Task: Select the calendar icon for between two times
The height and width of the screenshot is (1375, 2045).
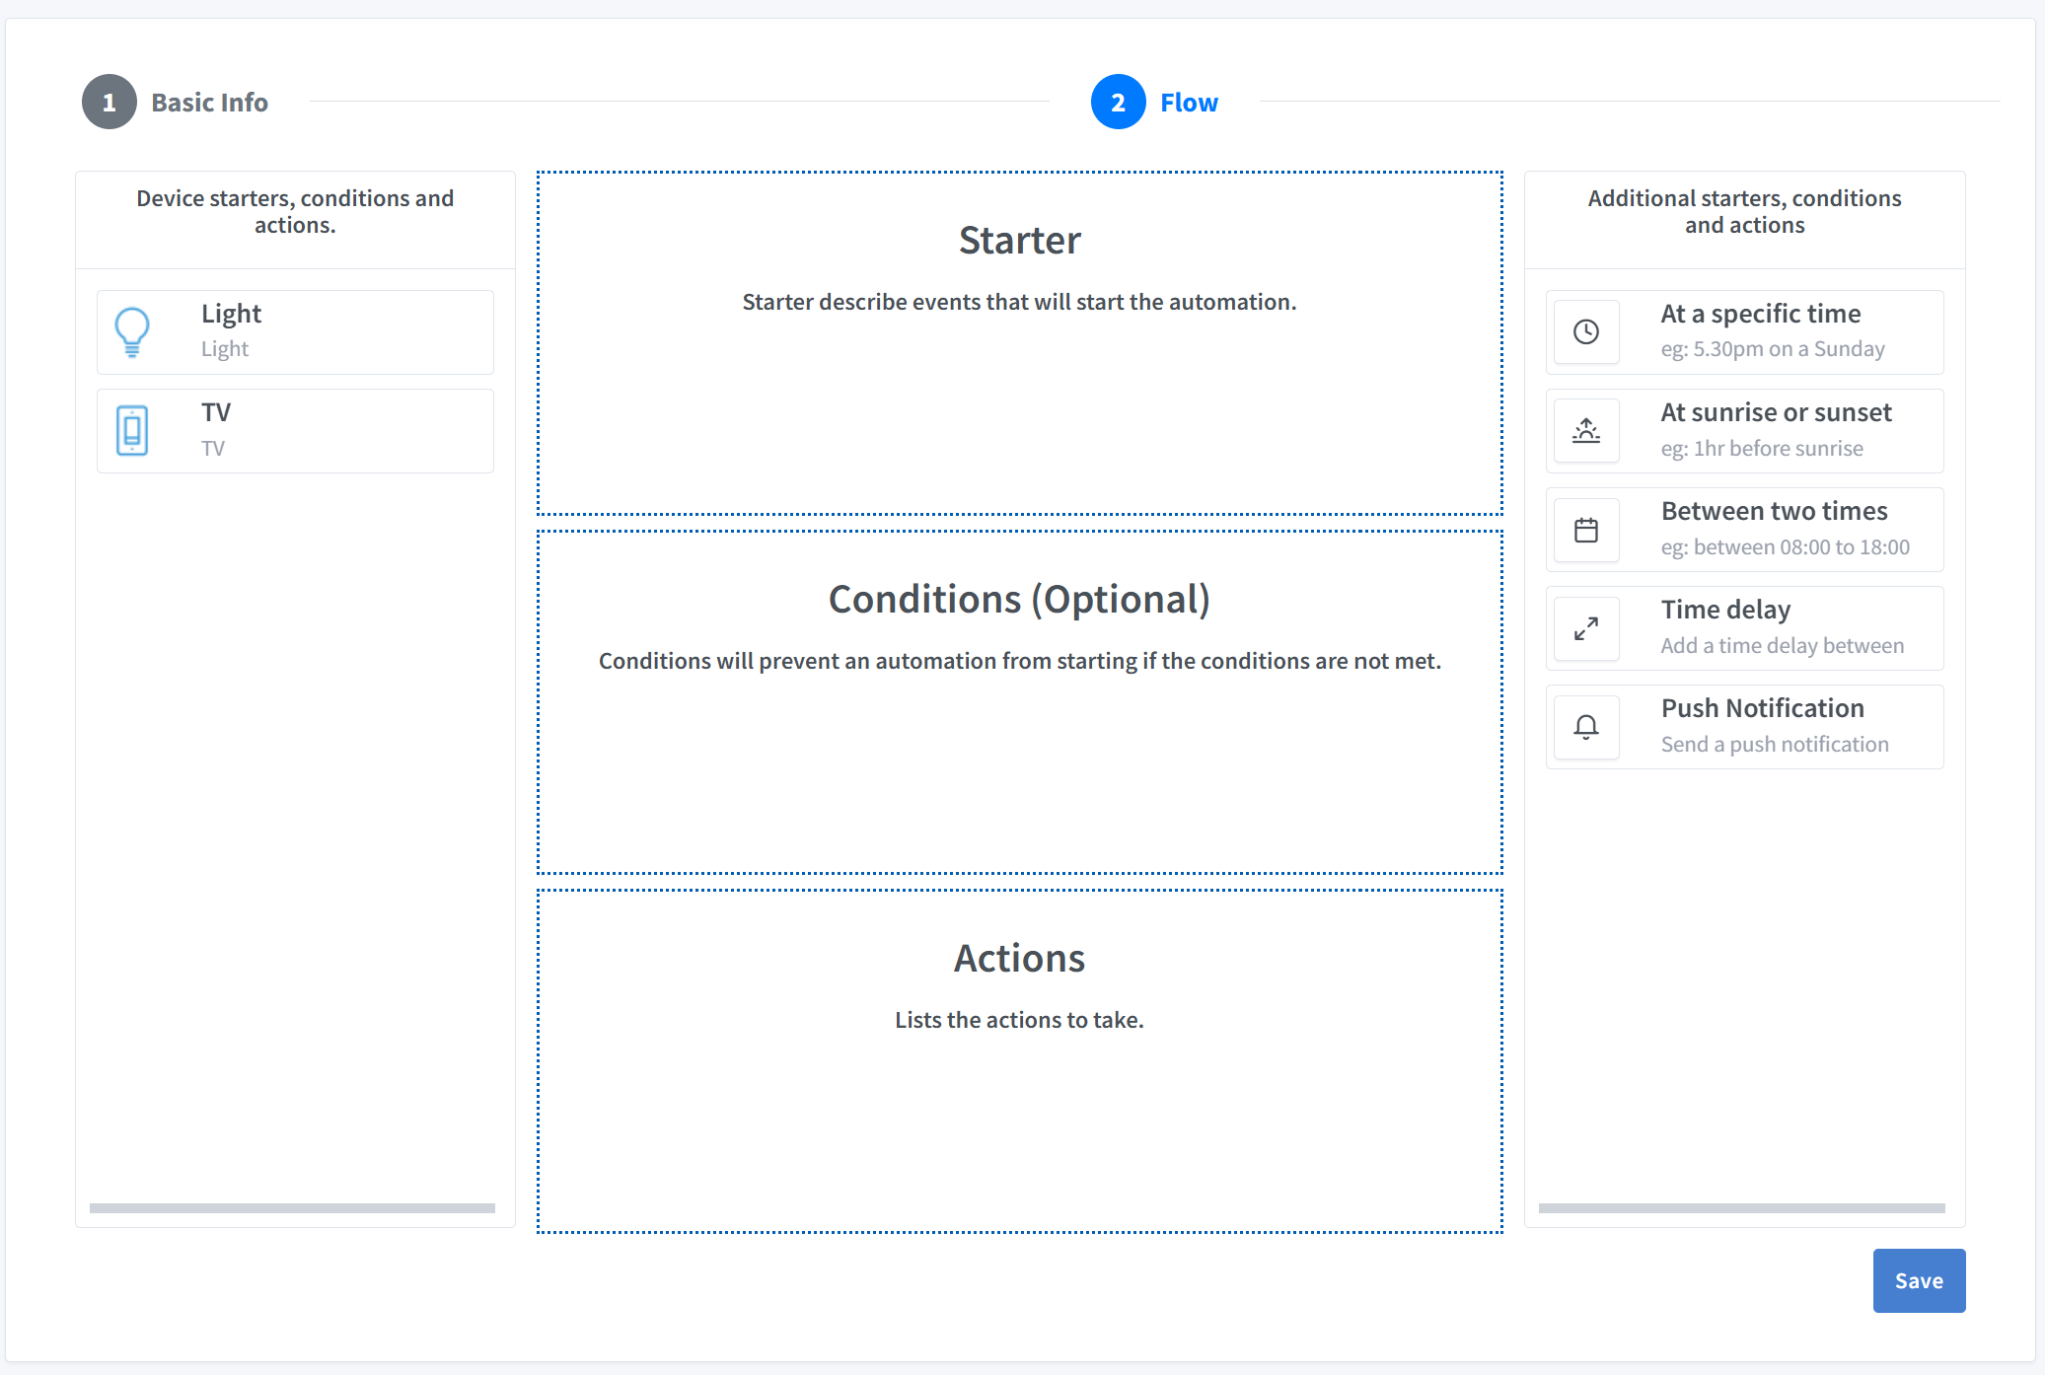Action: point(1586,530)
